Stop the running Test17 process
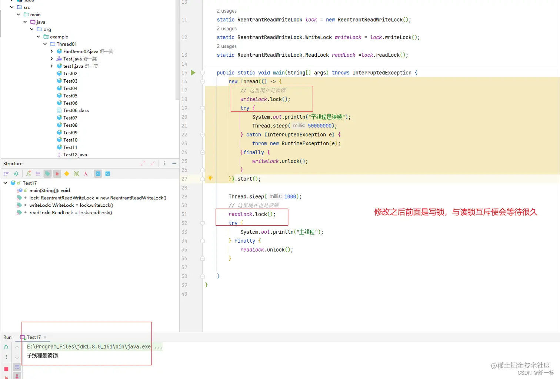560x379 pixels. pos(6,369)
